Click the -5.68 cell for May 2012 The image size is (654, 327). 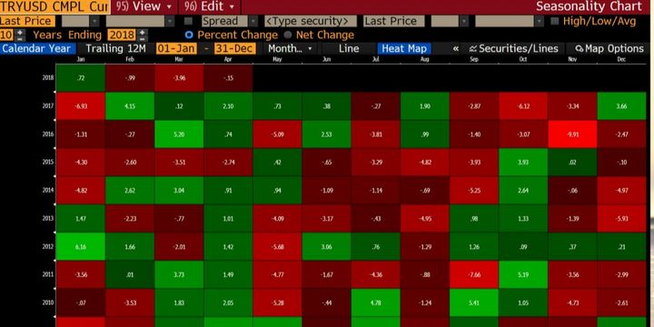click(x=277, y=246)
